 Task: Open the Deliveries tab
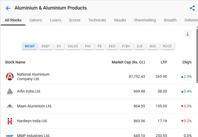point(191,20)
